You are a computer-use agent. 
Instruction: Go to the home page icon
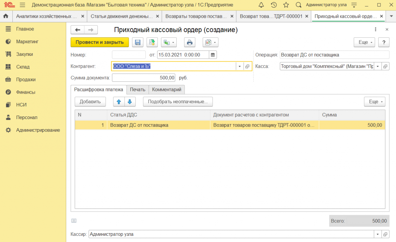tap(6, 17)
